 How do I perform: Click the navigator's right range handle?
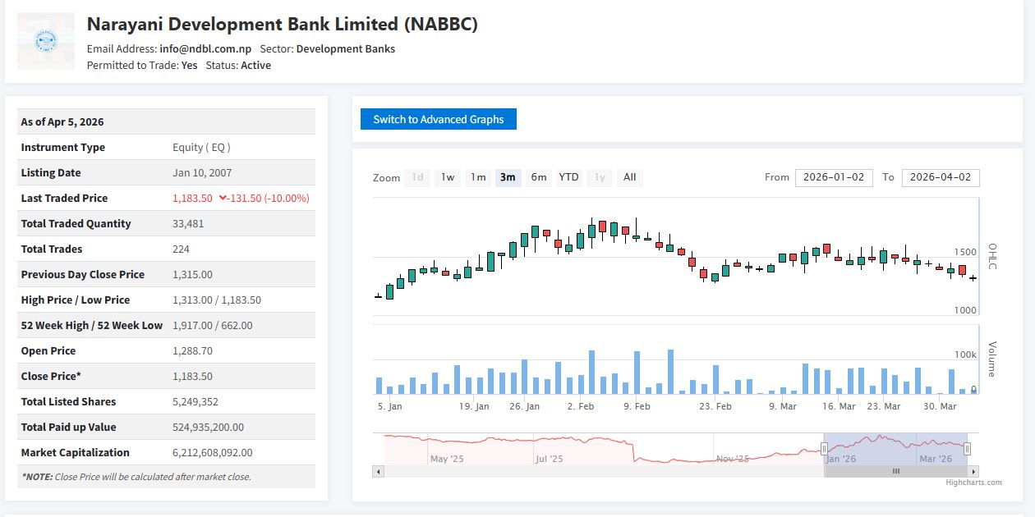tap(967, 448)
